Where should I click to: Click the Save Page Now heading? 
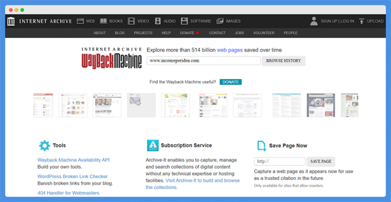288,146
